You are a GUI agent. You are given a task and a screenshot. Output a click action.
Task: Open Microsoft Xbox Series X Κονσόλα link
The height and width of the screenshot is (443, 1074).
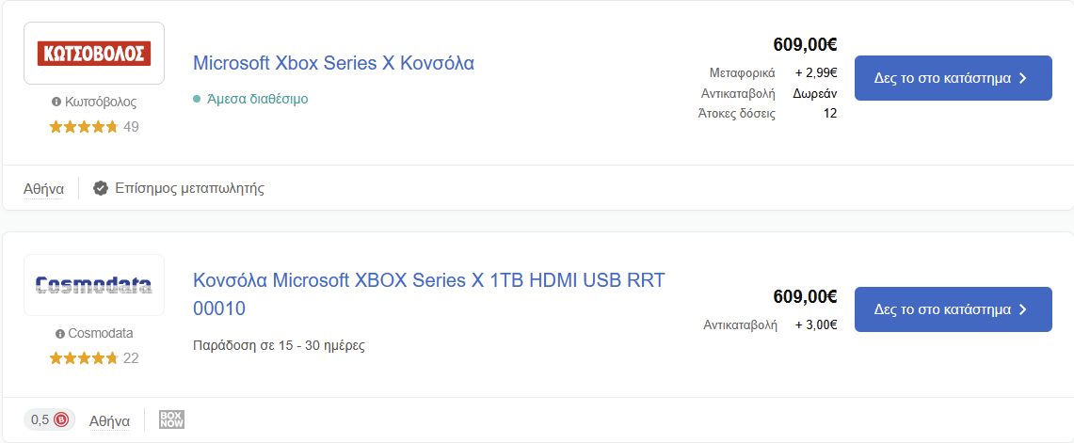click(333, 63)
